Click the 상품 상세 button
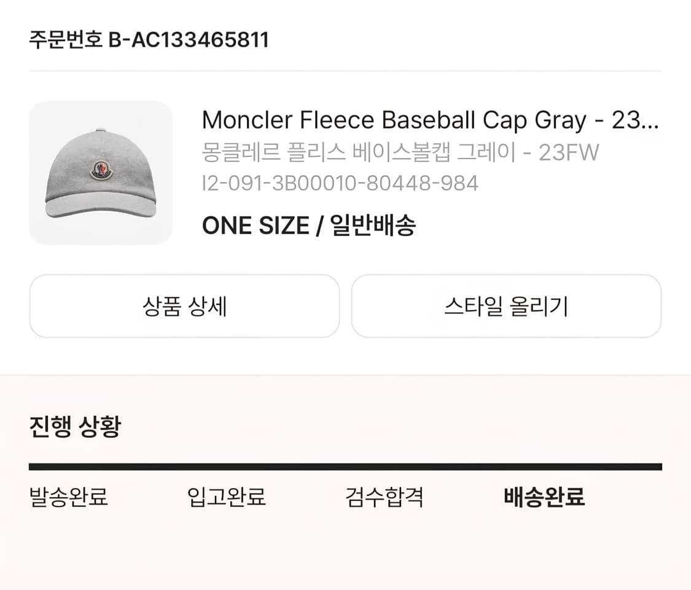691x590 pixels. pyautogui.click(x=184, y=306)
